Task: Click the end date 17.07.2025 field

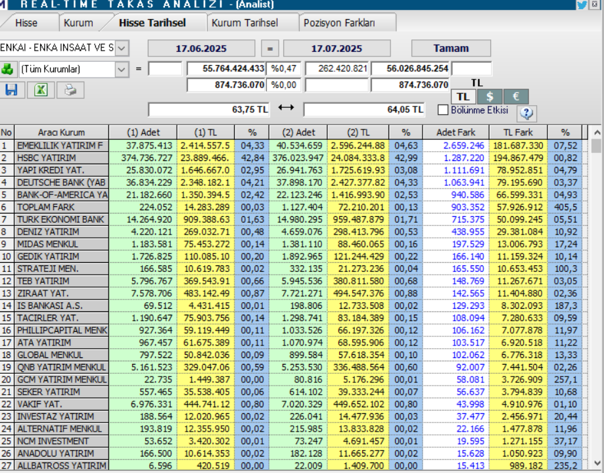Action: tap(337, 49)
